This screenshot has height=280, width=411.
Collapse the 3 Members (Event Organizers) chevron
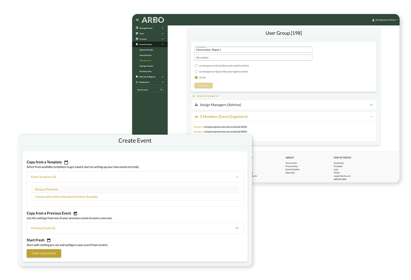(x=371, y=117)
